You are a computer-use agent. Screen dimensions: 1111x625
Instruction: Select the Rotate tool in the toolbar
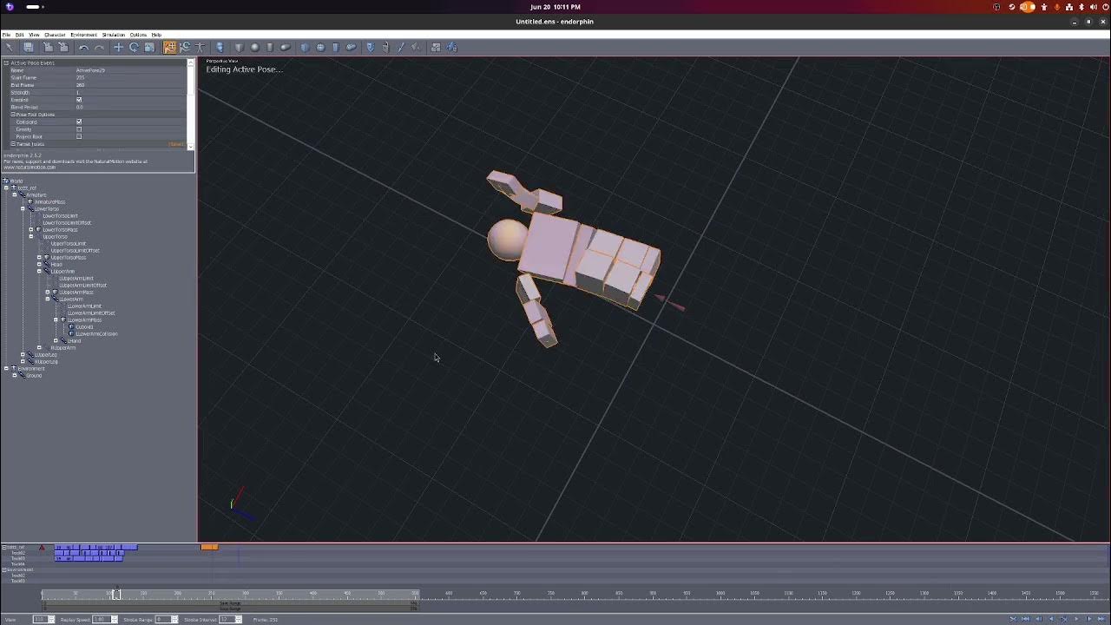[134, 47]
